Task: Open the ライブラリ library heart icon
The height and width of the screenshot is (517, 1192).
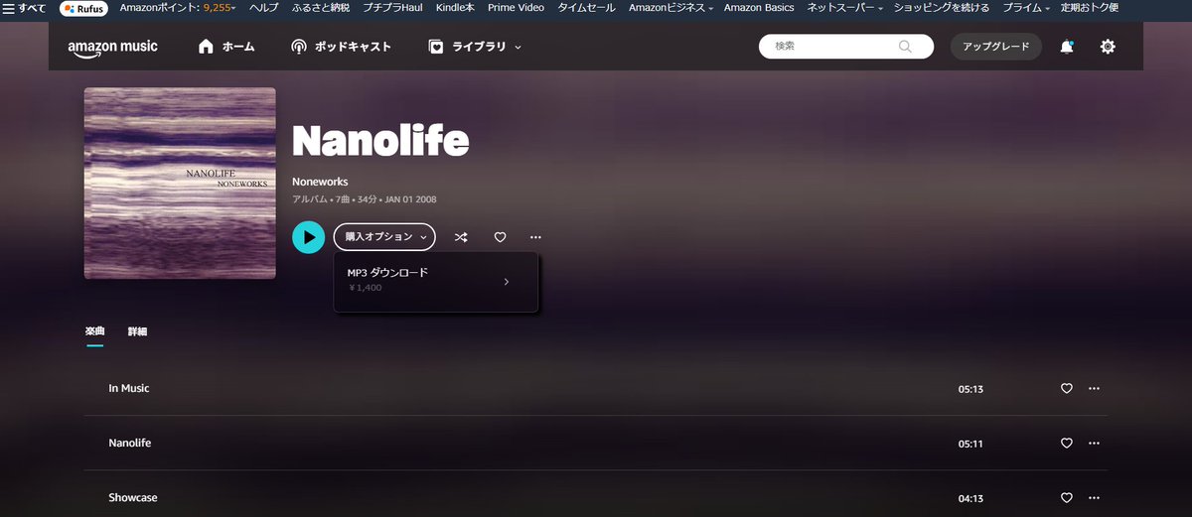Action: point(436,47)
